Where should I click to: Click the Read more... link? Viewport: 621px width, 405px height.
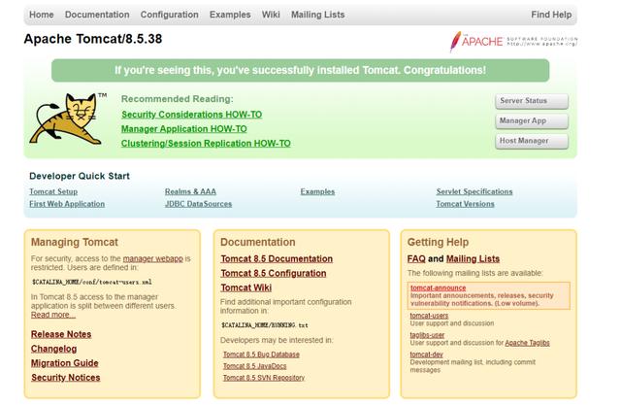click(53, 315)
